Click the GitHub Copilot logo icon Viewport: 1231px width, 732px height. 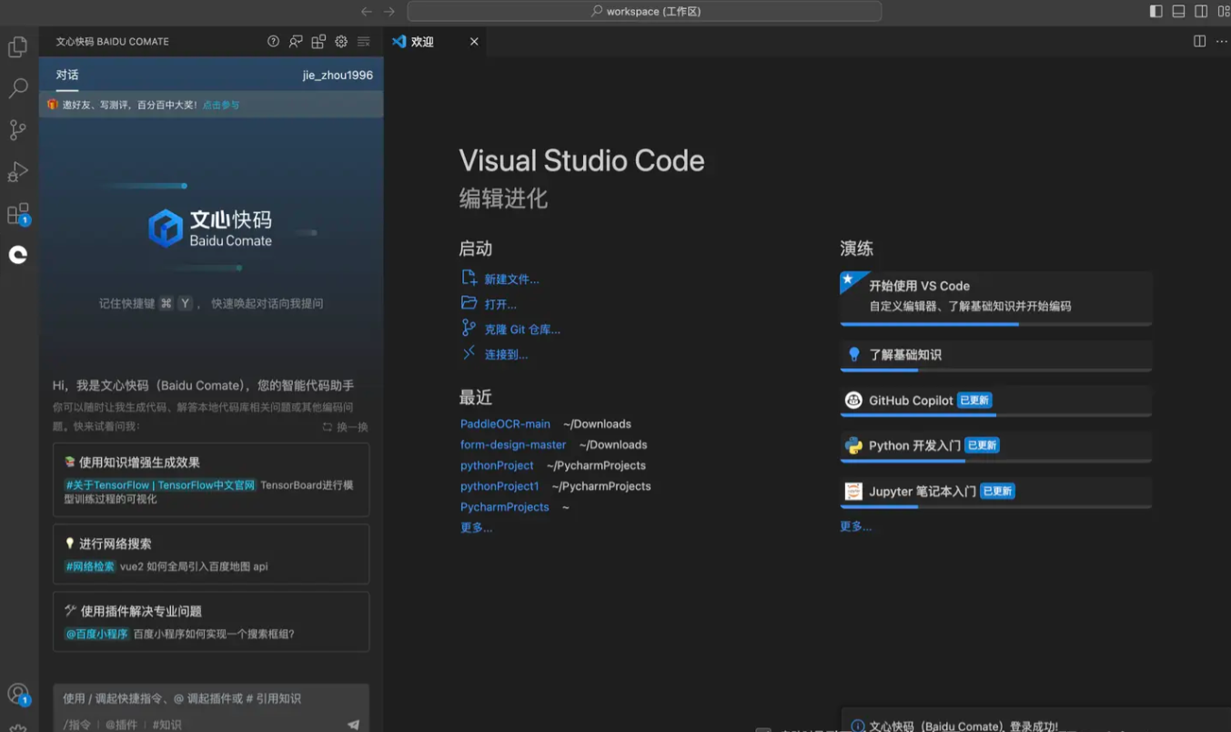pyautogui.click(x=853, y=401)
